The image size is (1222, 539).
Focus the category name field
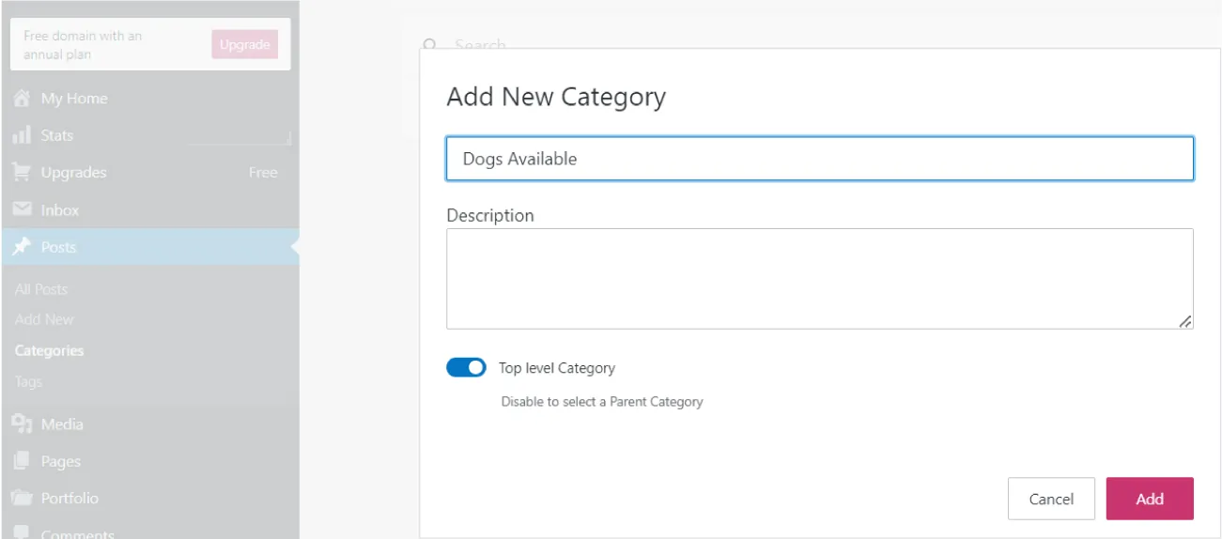pyautogui.click(x=819, y=159)
